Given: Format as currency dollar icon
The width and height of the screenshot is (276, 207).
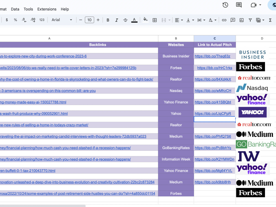Looking at the screenshot, I should [7, 20].
